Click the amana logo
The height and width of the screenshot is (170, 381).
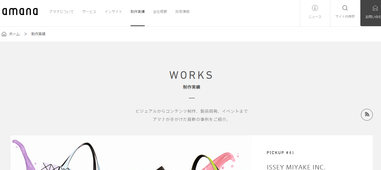tap(20, 12)
